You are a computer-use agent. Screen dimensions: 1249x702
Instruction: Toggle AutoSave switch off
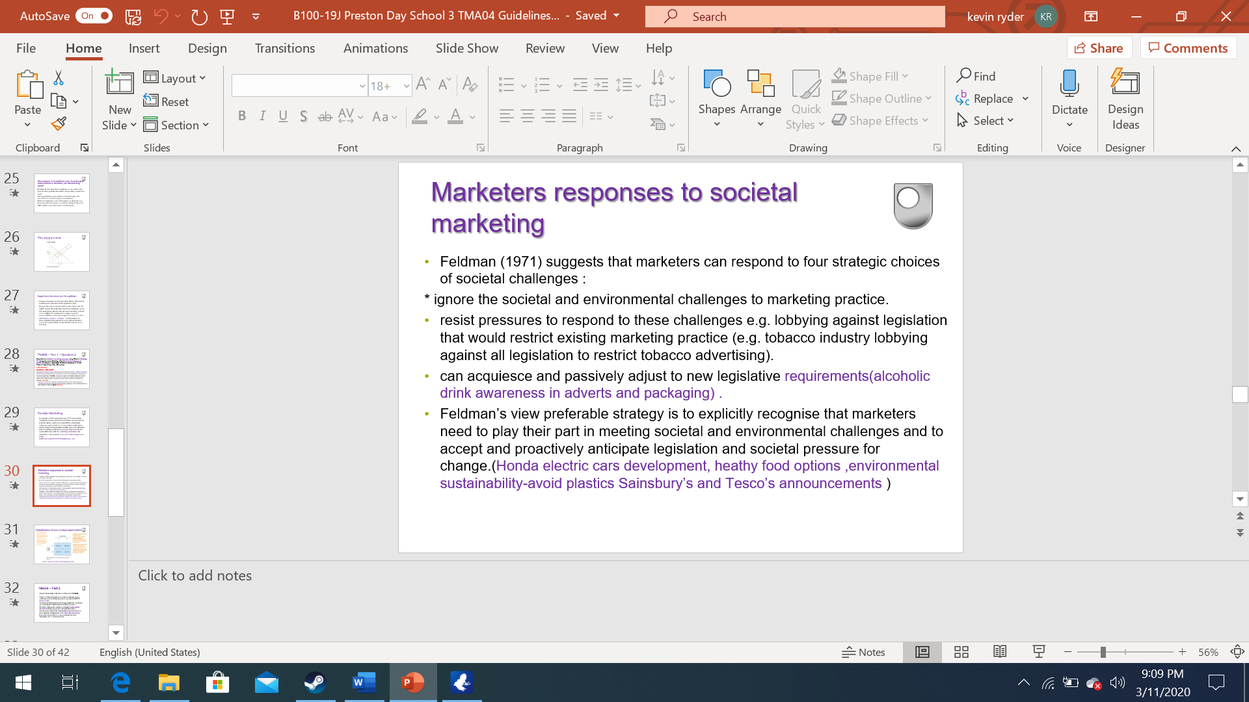[94, 16]
